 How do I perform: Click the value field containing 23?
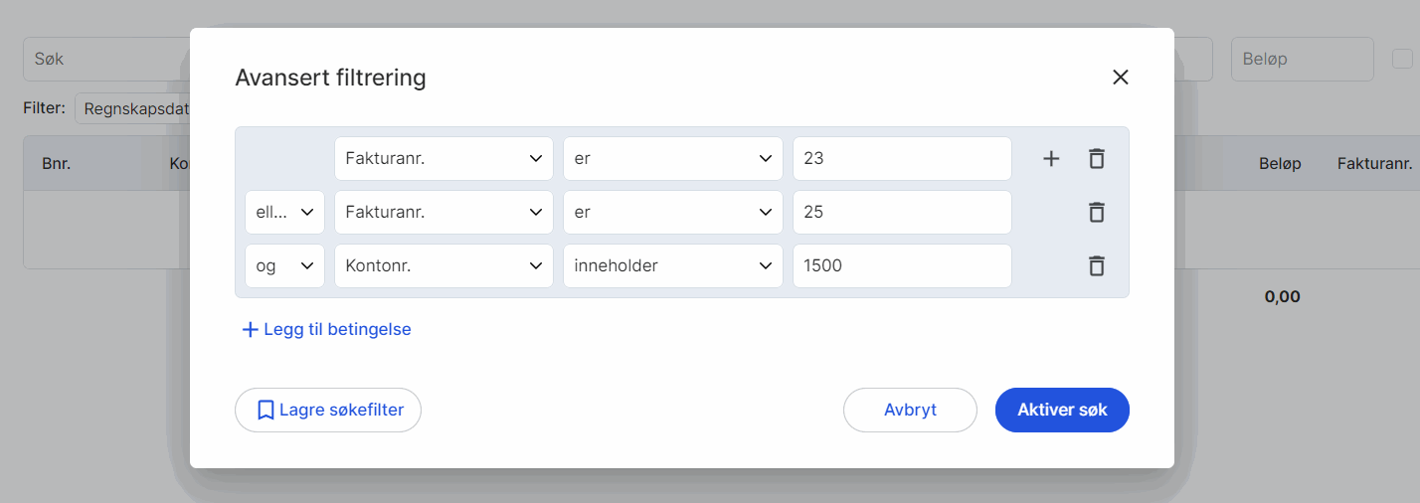tap(901, 159)
